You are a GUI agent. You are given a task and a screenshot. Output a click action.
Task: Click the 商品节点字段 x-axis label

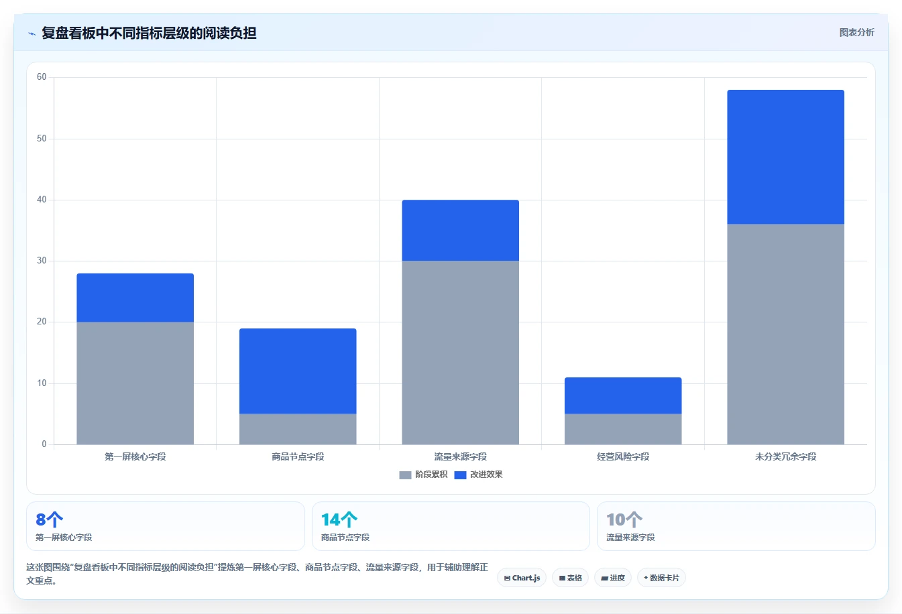pos(298,456)
